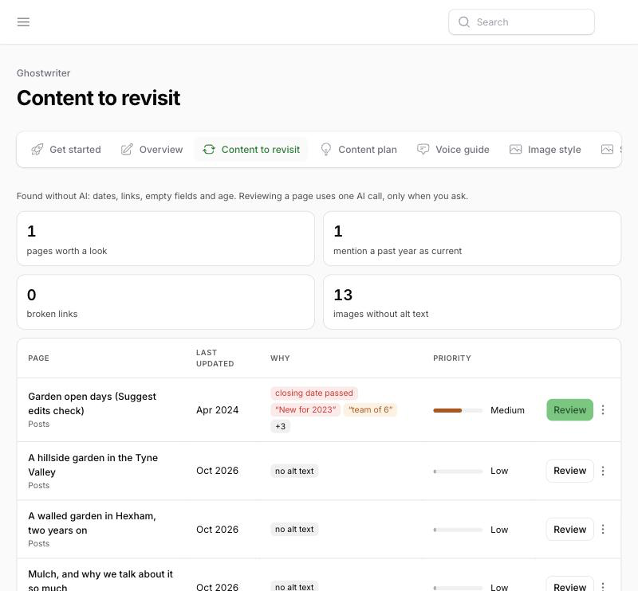Expand the +3 more reasons chip
638x591 pixels.
click(281, 426)
